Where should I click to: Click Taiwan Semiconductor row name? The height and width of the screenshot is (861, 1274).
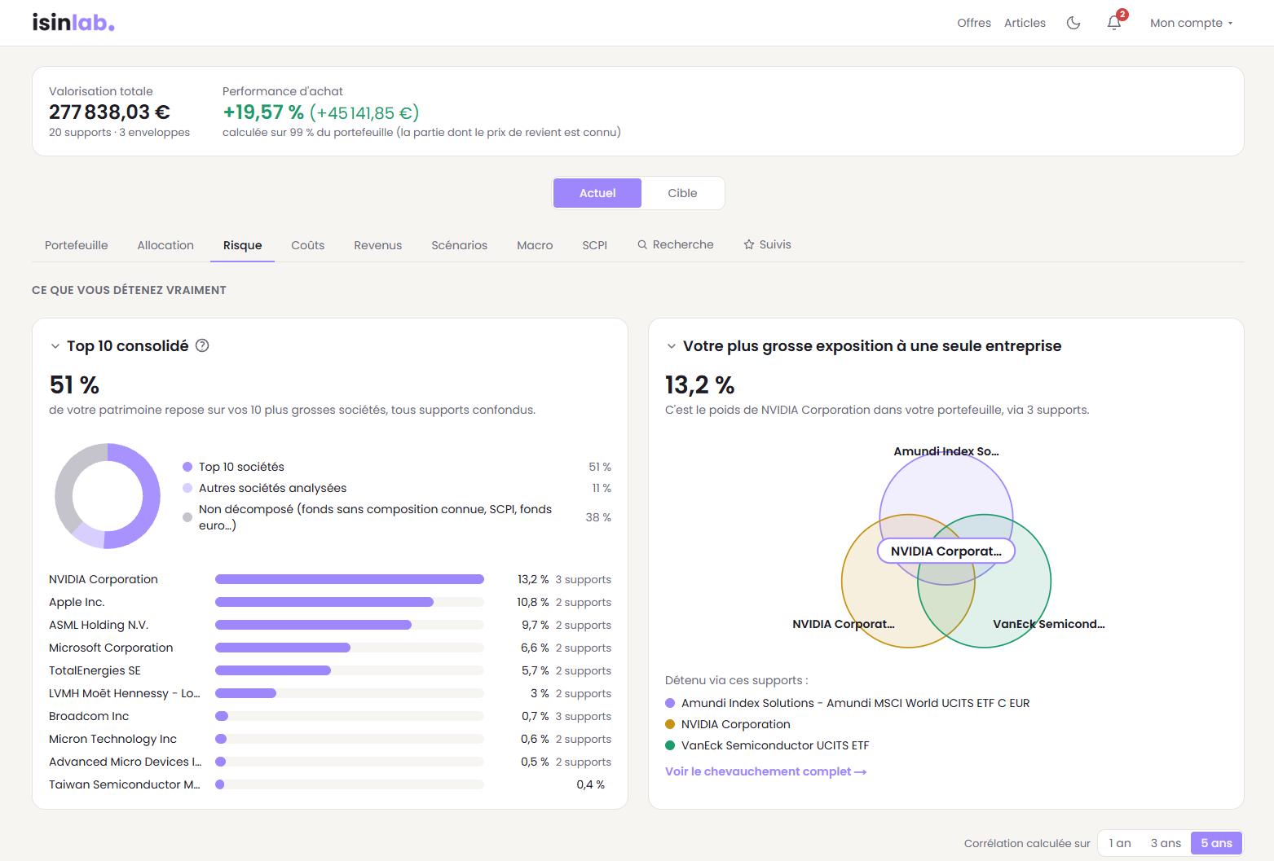click(x=125, y=784)
